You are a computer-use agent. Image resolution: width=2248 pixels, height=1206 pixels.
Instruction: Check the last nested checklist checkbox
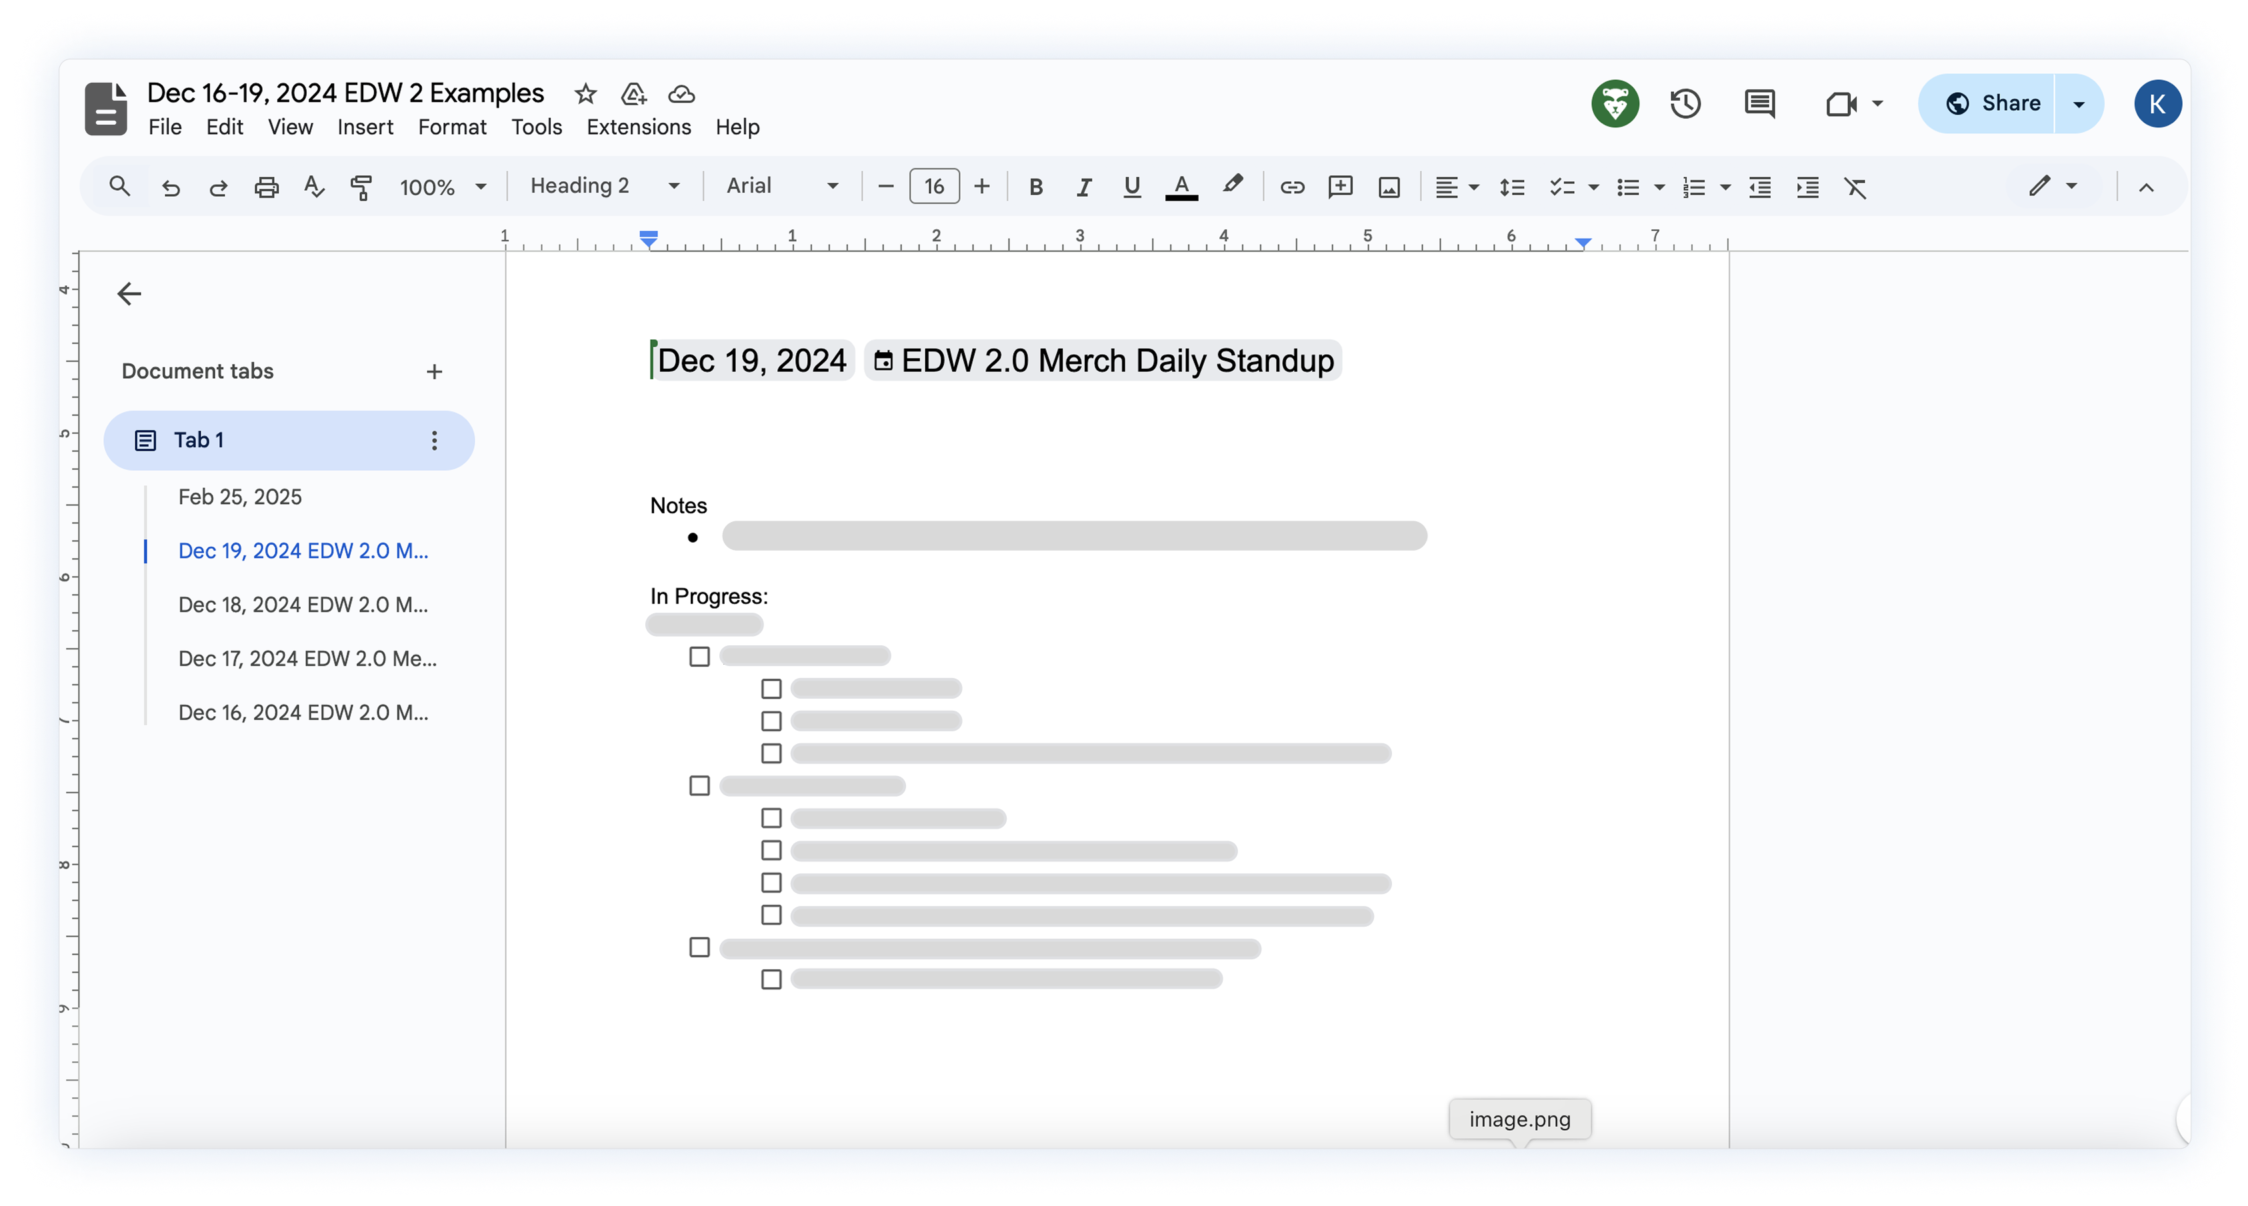[x=771, y=979]
